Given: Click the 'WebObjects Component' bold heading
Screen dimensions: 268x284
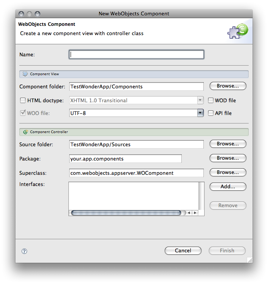Looking at the screenshot, I should coord(47,24).
